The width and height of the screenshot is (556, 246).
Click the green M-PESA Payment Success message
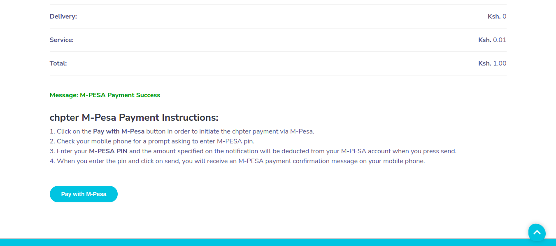pos(105,95)
